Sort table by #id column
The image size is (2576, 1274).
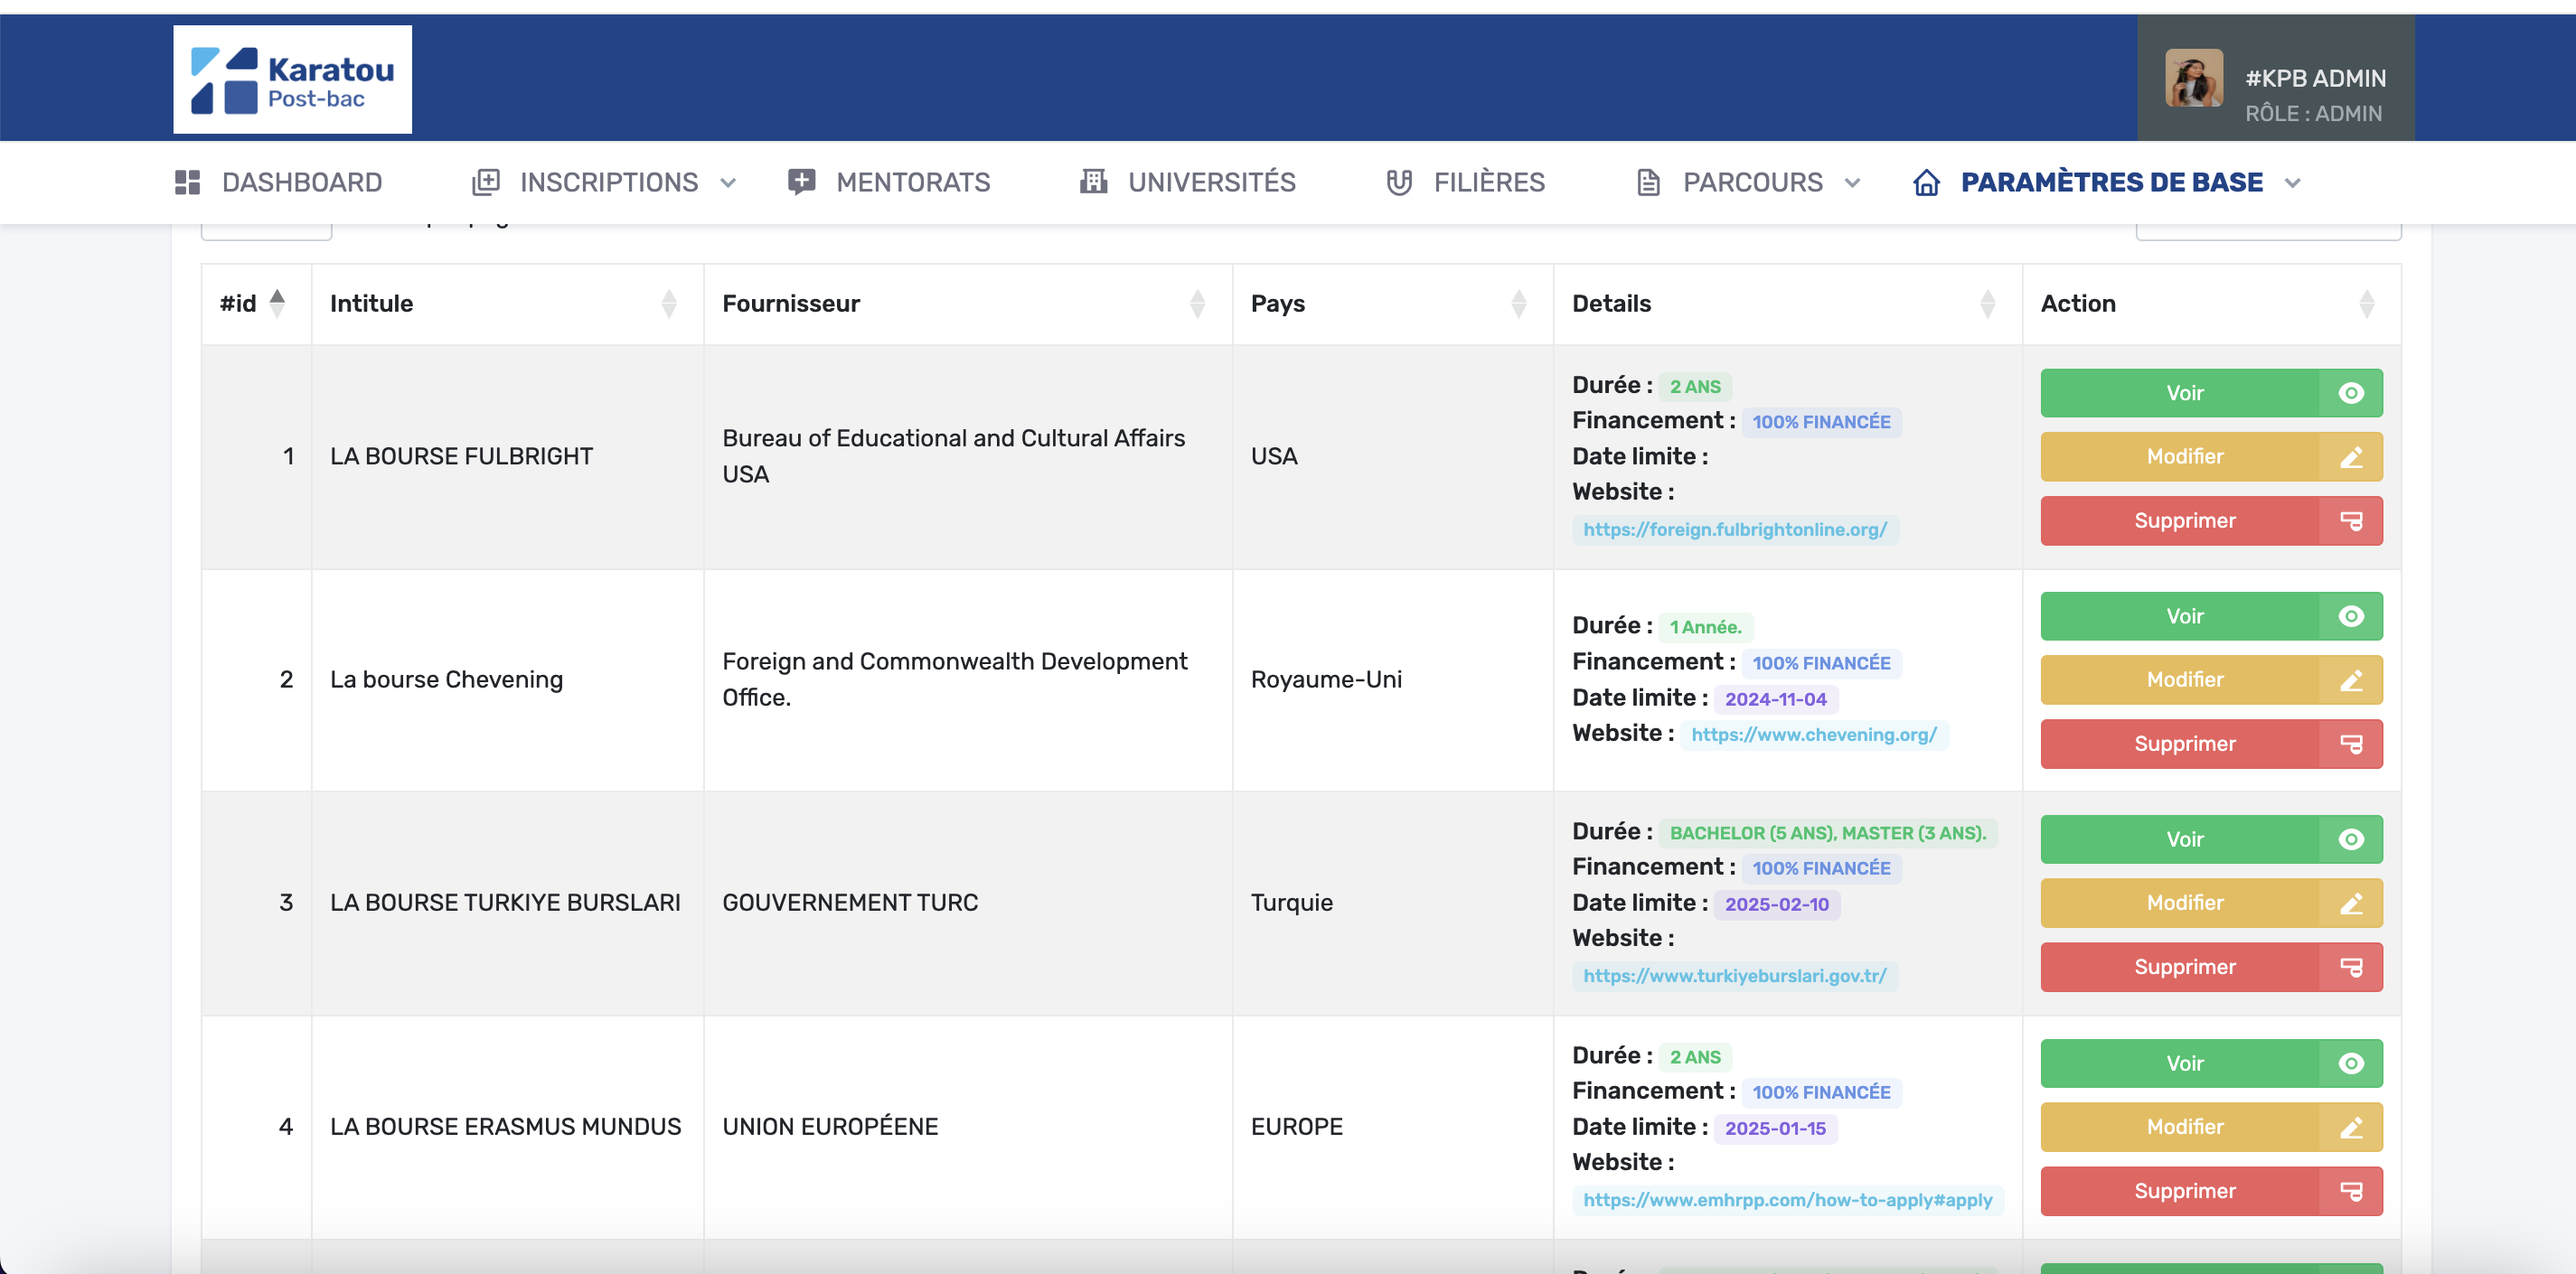256,304
